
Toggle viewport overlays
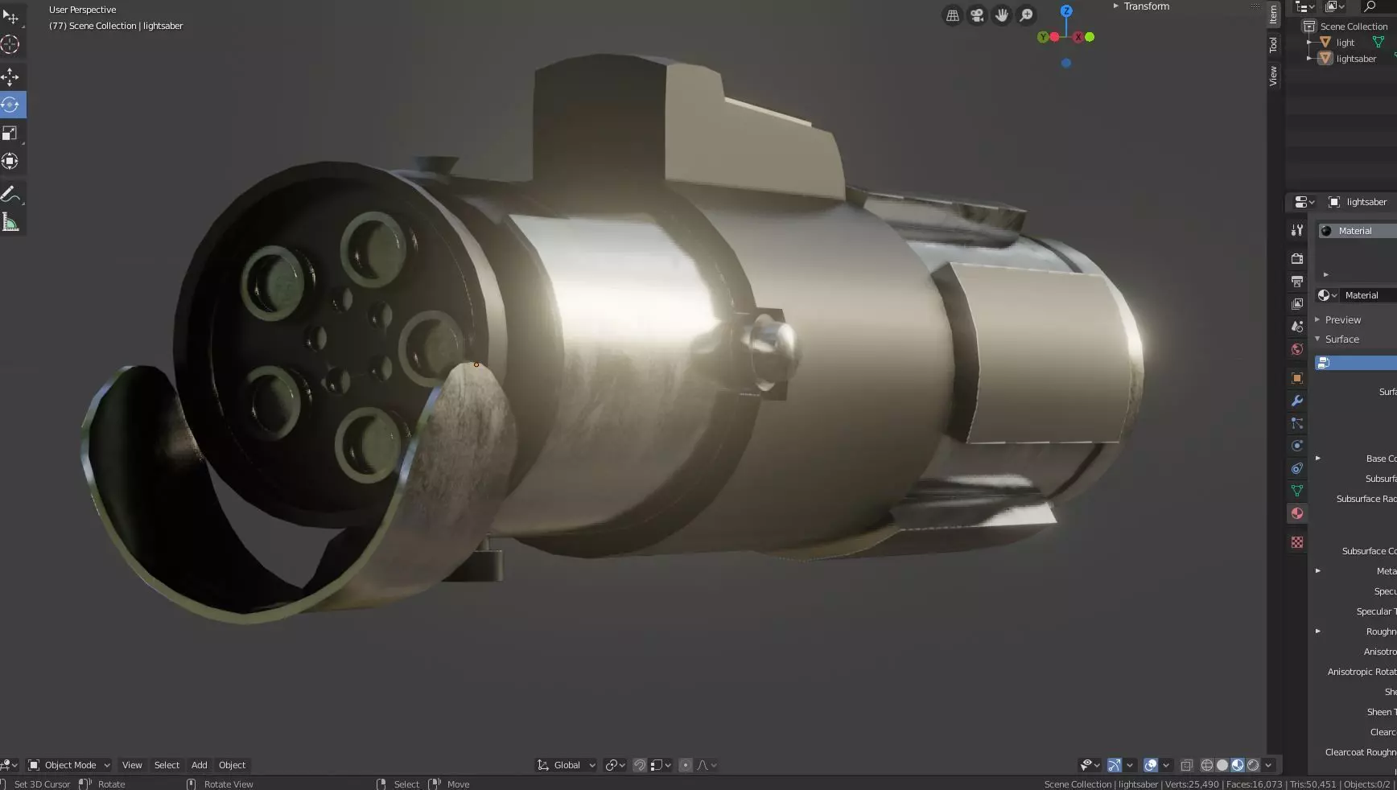coord(1151,765)
